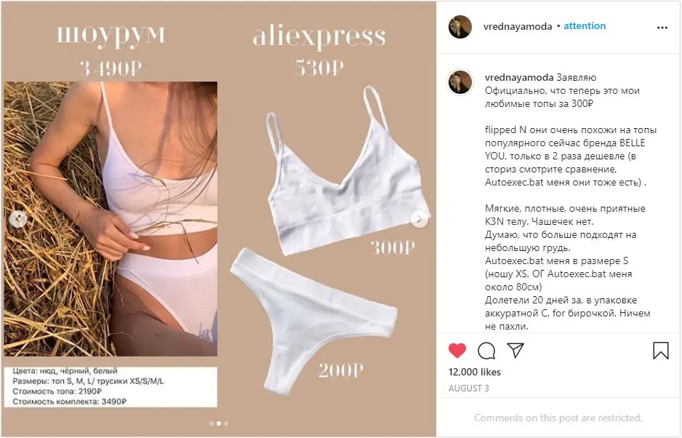
Task: Click the restricted comments field
Action: (558, 418)
